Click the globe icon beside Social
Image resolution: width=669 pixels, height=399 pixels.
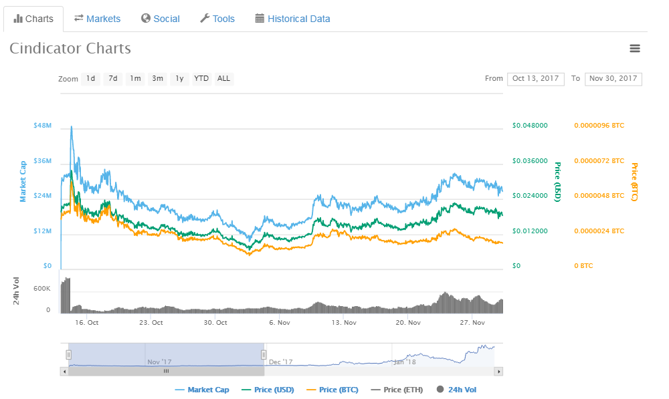(x=145, y=18)
